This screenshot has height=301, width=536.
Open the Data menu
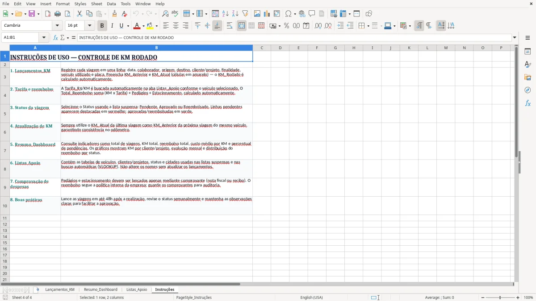111,4
